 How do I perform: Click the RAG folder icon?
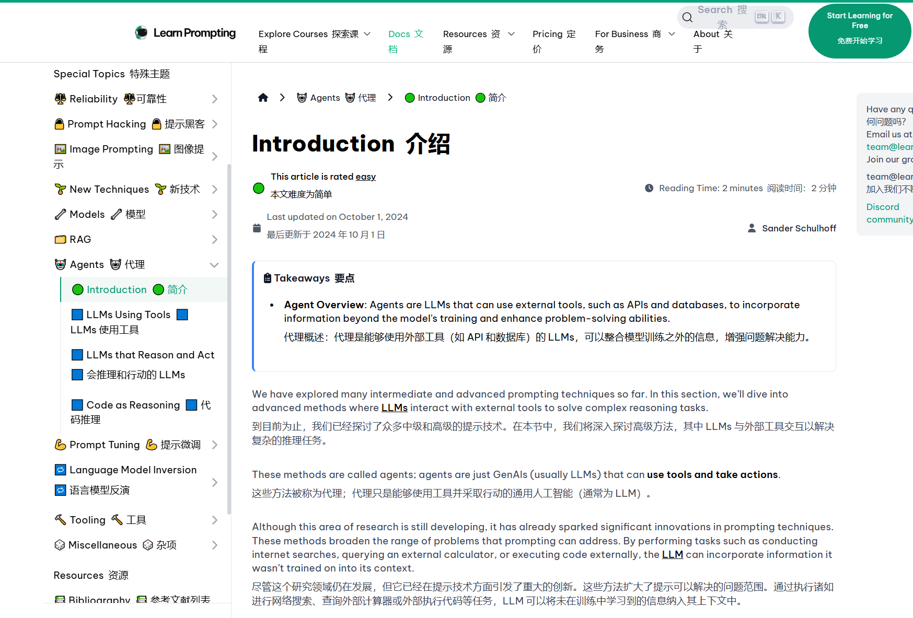pos(60,239)
